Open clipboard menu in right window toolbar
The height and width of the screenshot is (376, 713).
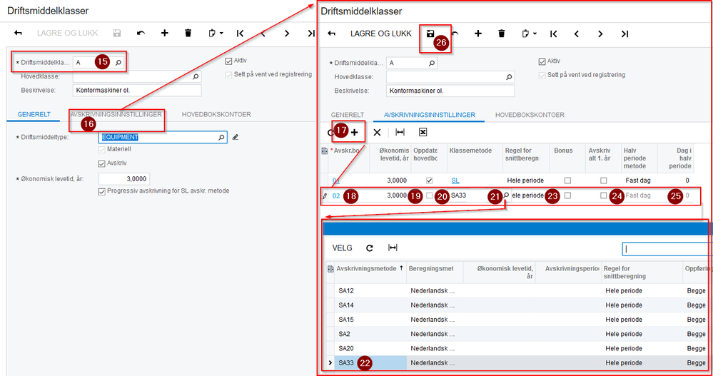(529, 34)
